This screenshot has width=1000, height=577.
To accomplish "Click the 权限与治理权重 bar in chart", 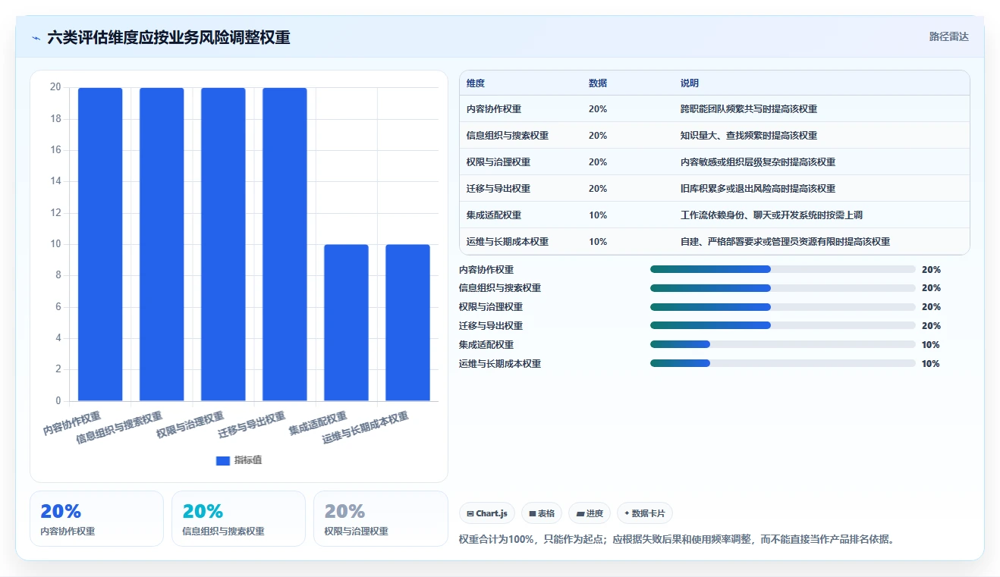I will pyautogui.click(x=223, y=244).
